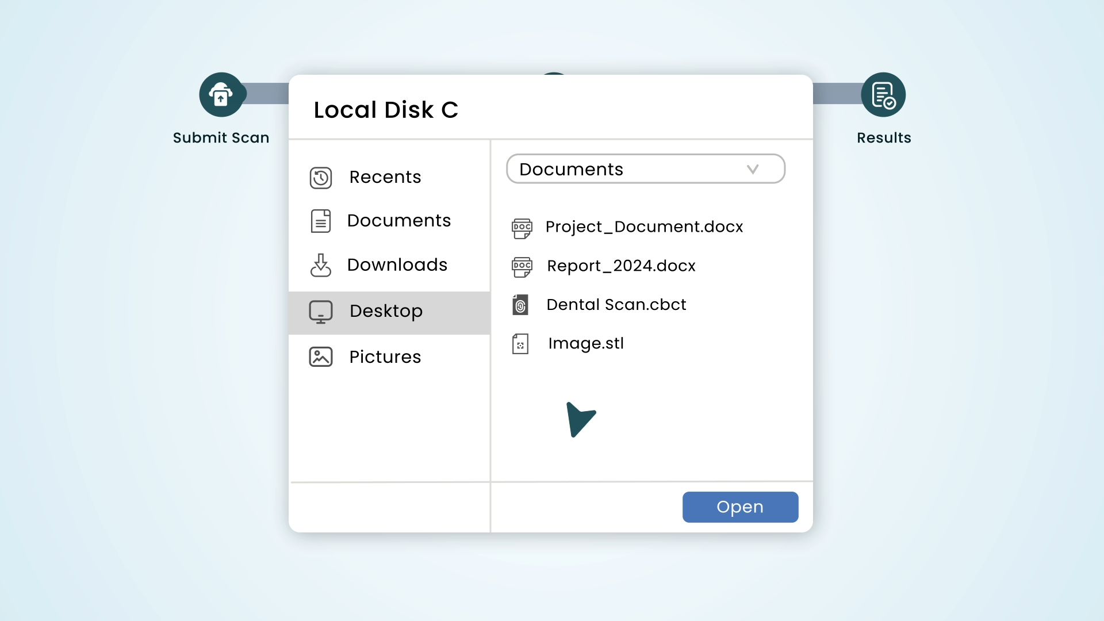1104x621 pixels.
Task: Open the Recents sidebar location
Action: (385, 177)
